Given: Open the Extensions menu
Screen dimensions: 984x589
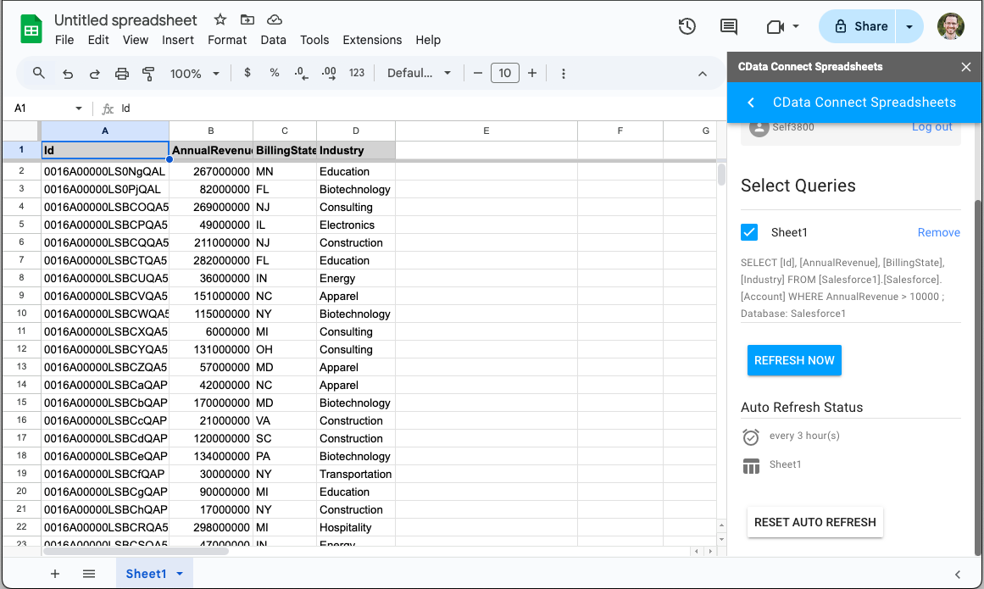Looking at the screenshot, I should [x=372, y=40].
